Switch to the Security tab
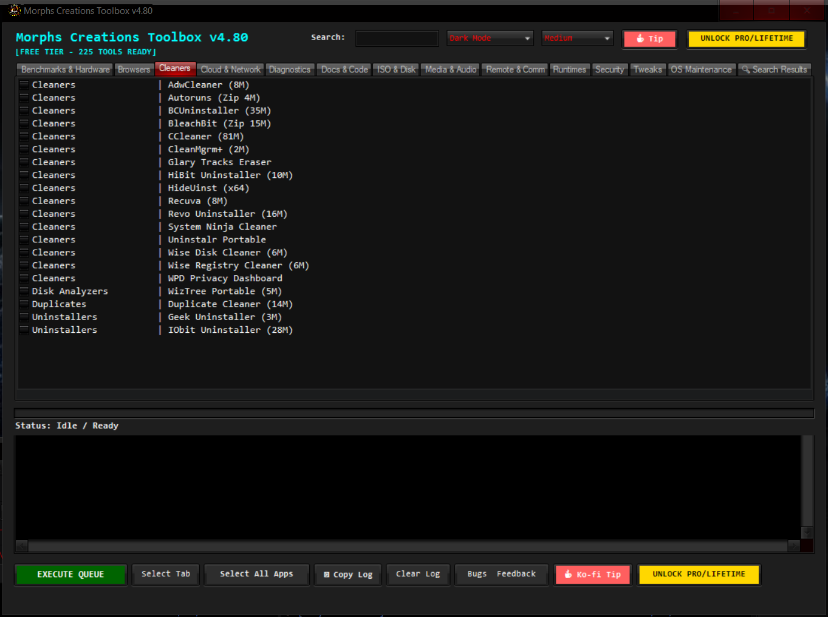The height and width of the screenshot is (617, 828). point(609,70)
